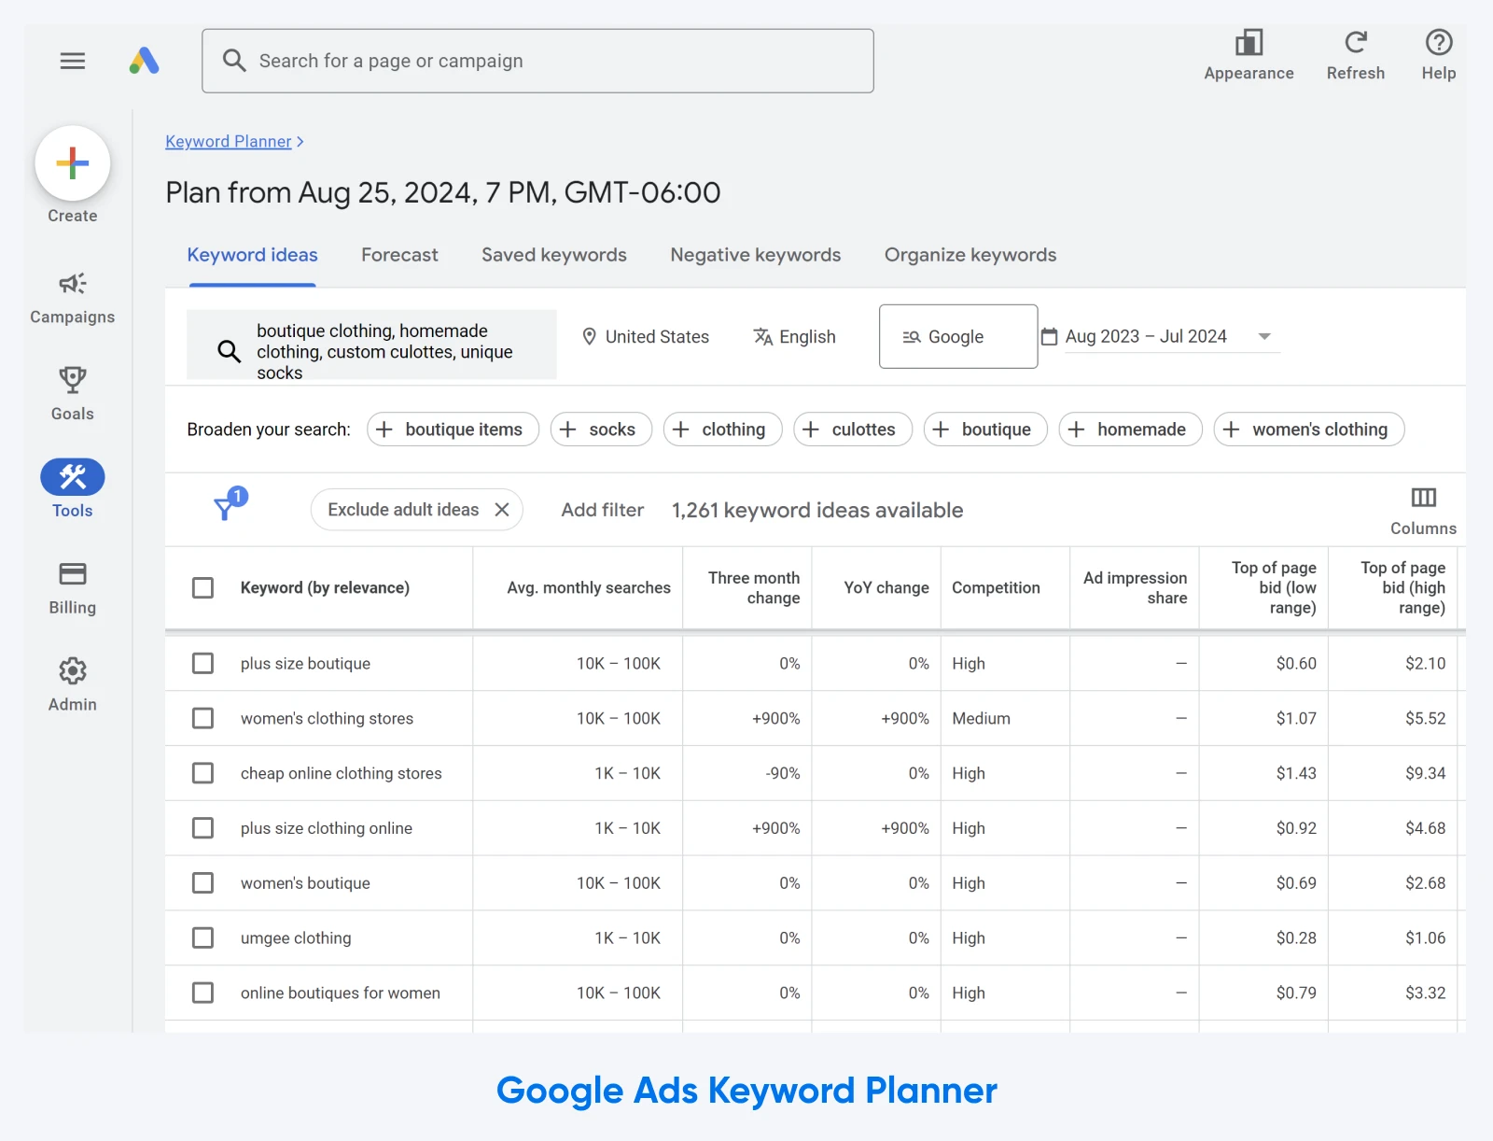The height and width of the screenshot is (1141, 1493).
Task: Click the Google Ads logo
Action: [144, 61]
